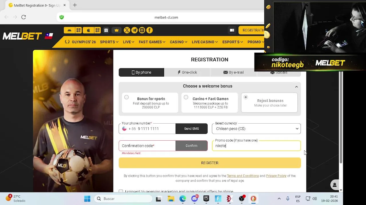366x205 pixels.
Task: Open the Select currency dropdown
Action: (256, 129)
